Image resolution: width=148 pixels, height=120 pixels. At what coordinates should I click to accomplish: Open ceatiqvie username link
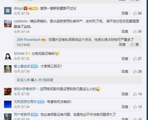(x=20, y=21)
